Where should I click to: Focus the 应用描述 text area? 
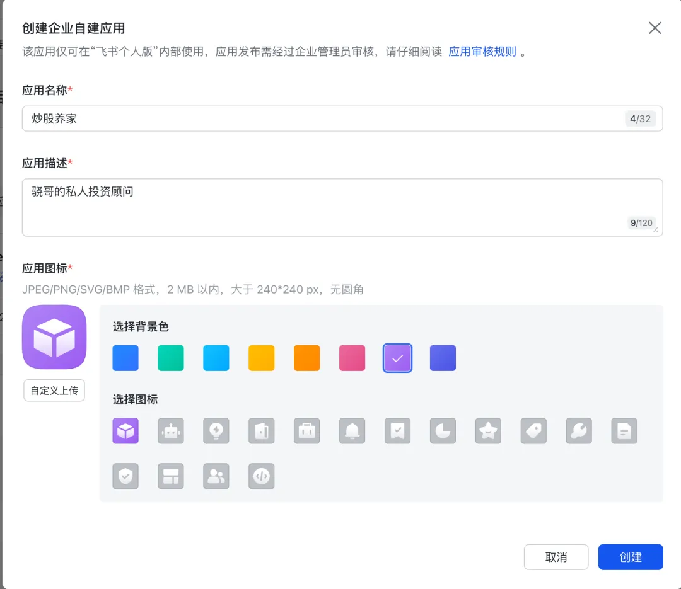342,207
